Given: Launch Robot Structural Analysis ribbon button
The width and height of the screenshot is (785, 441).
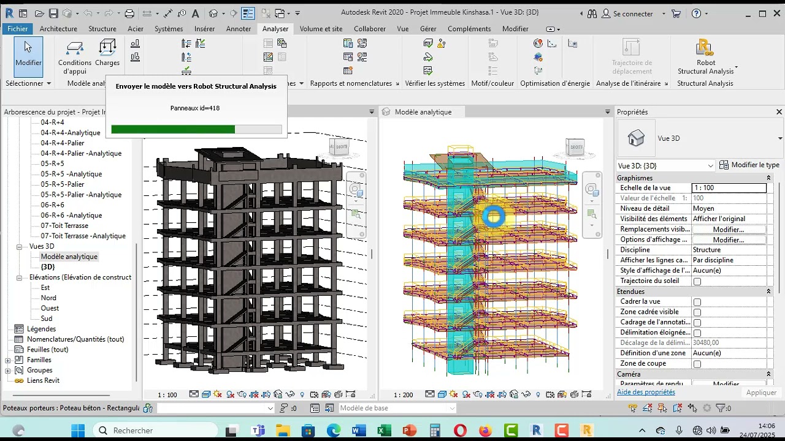Looking at the screenshot, I should pos(706,56).
